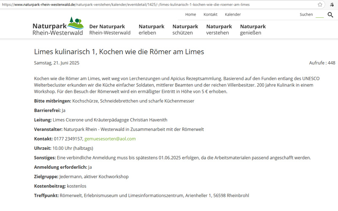Click the Aufrufe : 448 counter

tap(322, 63)
